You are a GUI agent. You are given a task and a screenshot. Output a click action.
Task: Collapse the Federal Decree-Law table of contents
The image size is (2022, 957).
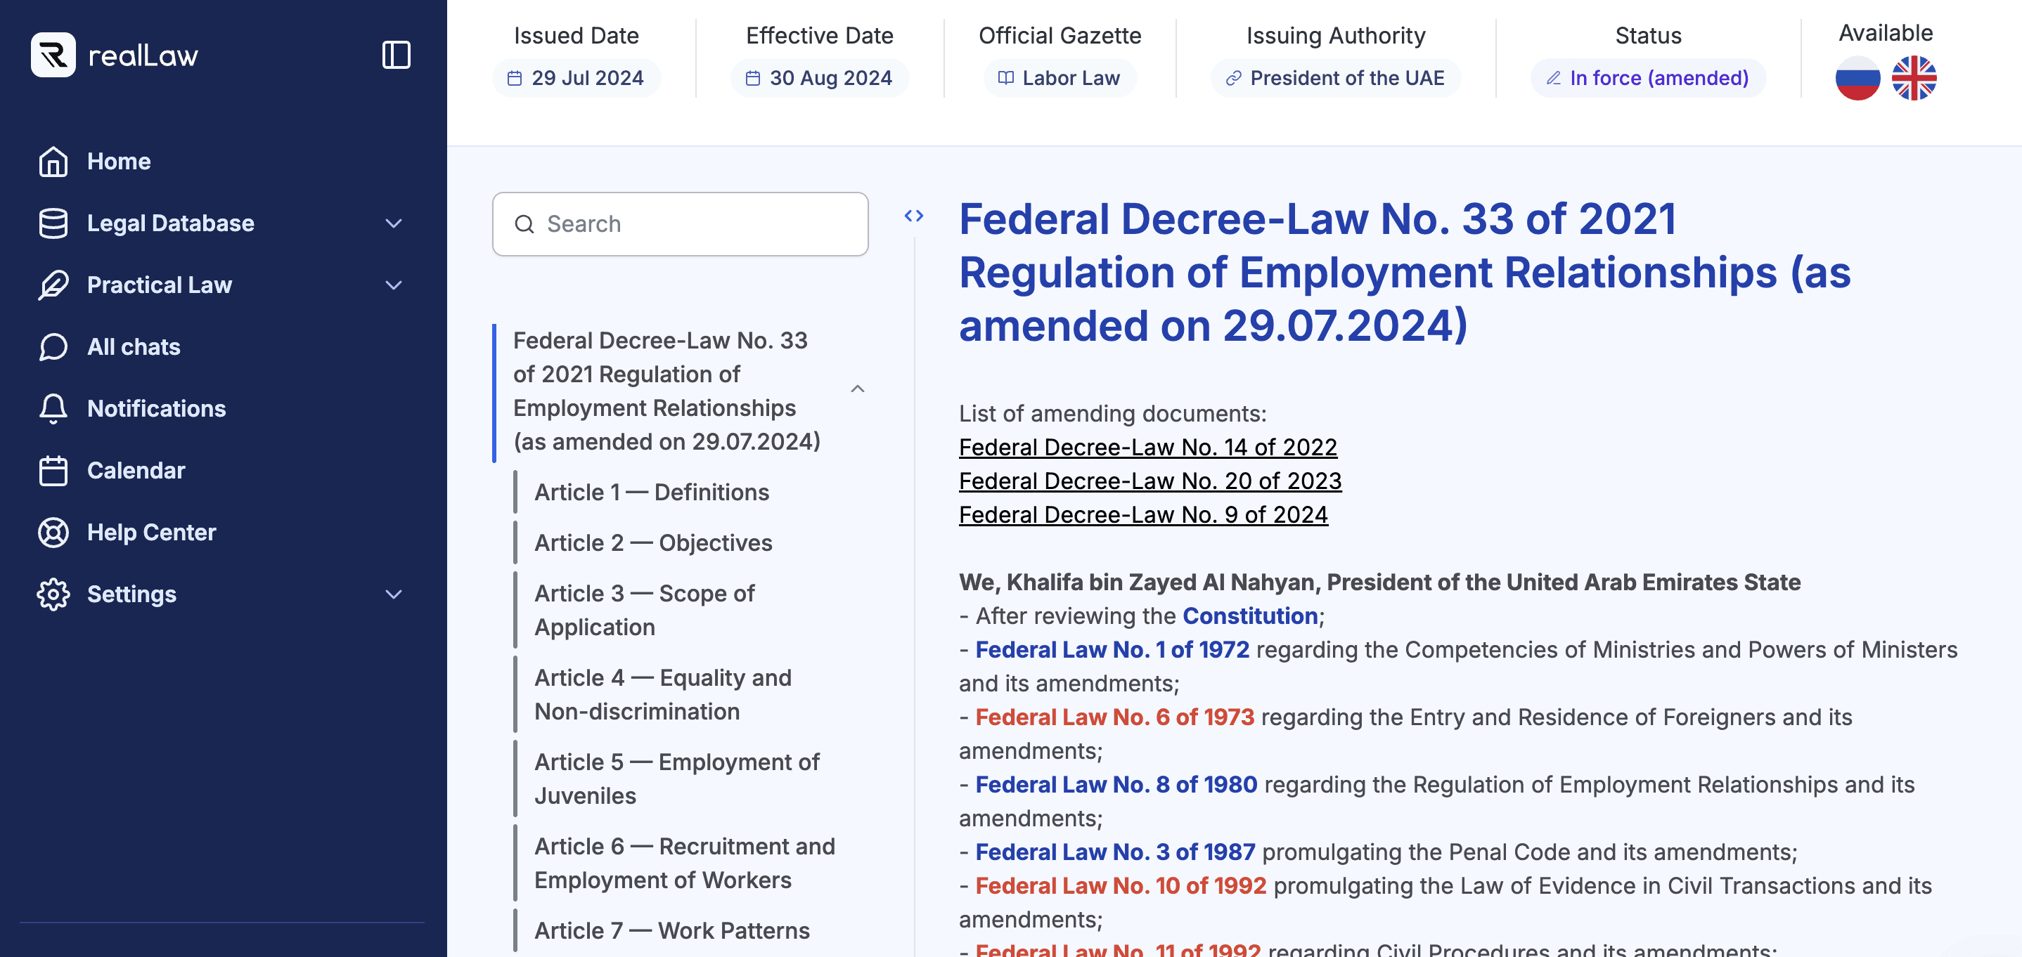click(857, 389)
